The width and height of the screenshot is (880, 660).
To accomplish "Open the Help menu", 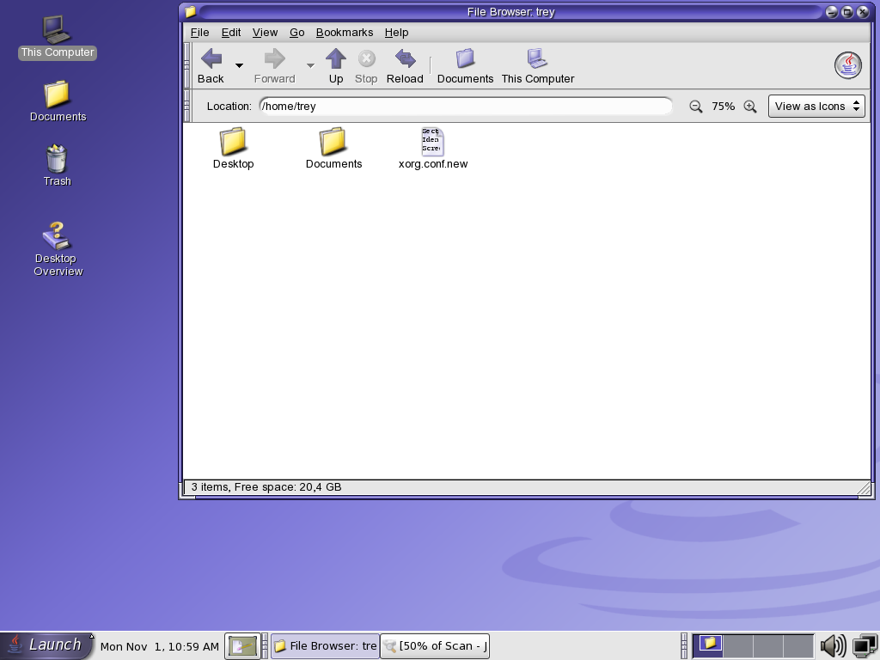I will pyautogui.click(x=396, y=33).
